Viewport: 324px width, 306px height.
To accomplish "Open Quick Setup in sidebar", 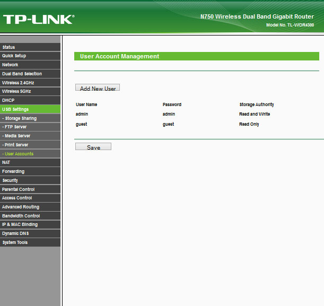I will coord(30,56).
